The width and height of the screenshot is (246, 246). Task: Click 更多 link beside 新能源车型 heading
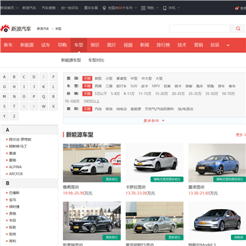click(x=241, y=135)
